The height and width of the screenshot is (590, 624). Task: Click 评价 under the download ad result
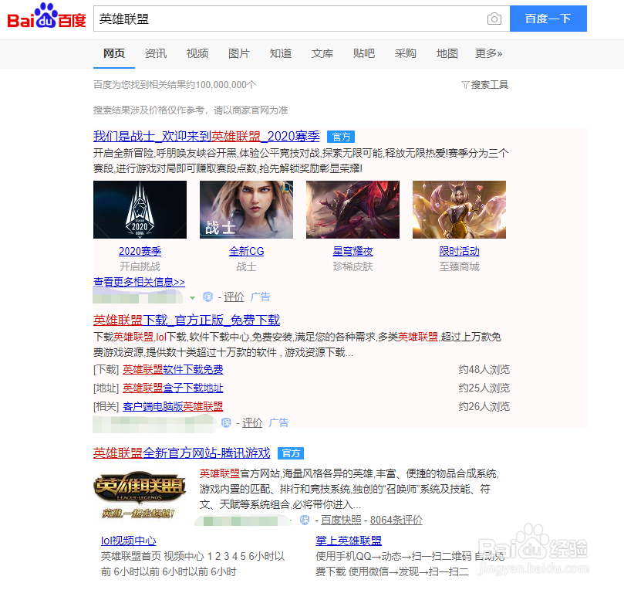coord(252,422)
